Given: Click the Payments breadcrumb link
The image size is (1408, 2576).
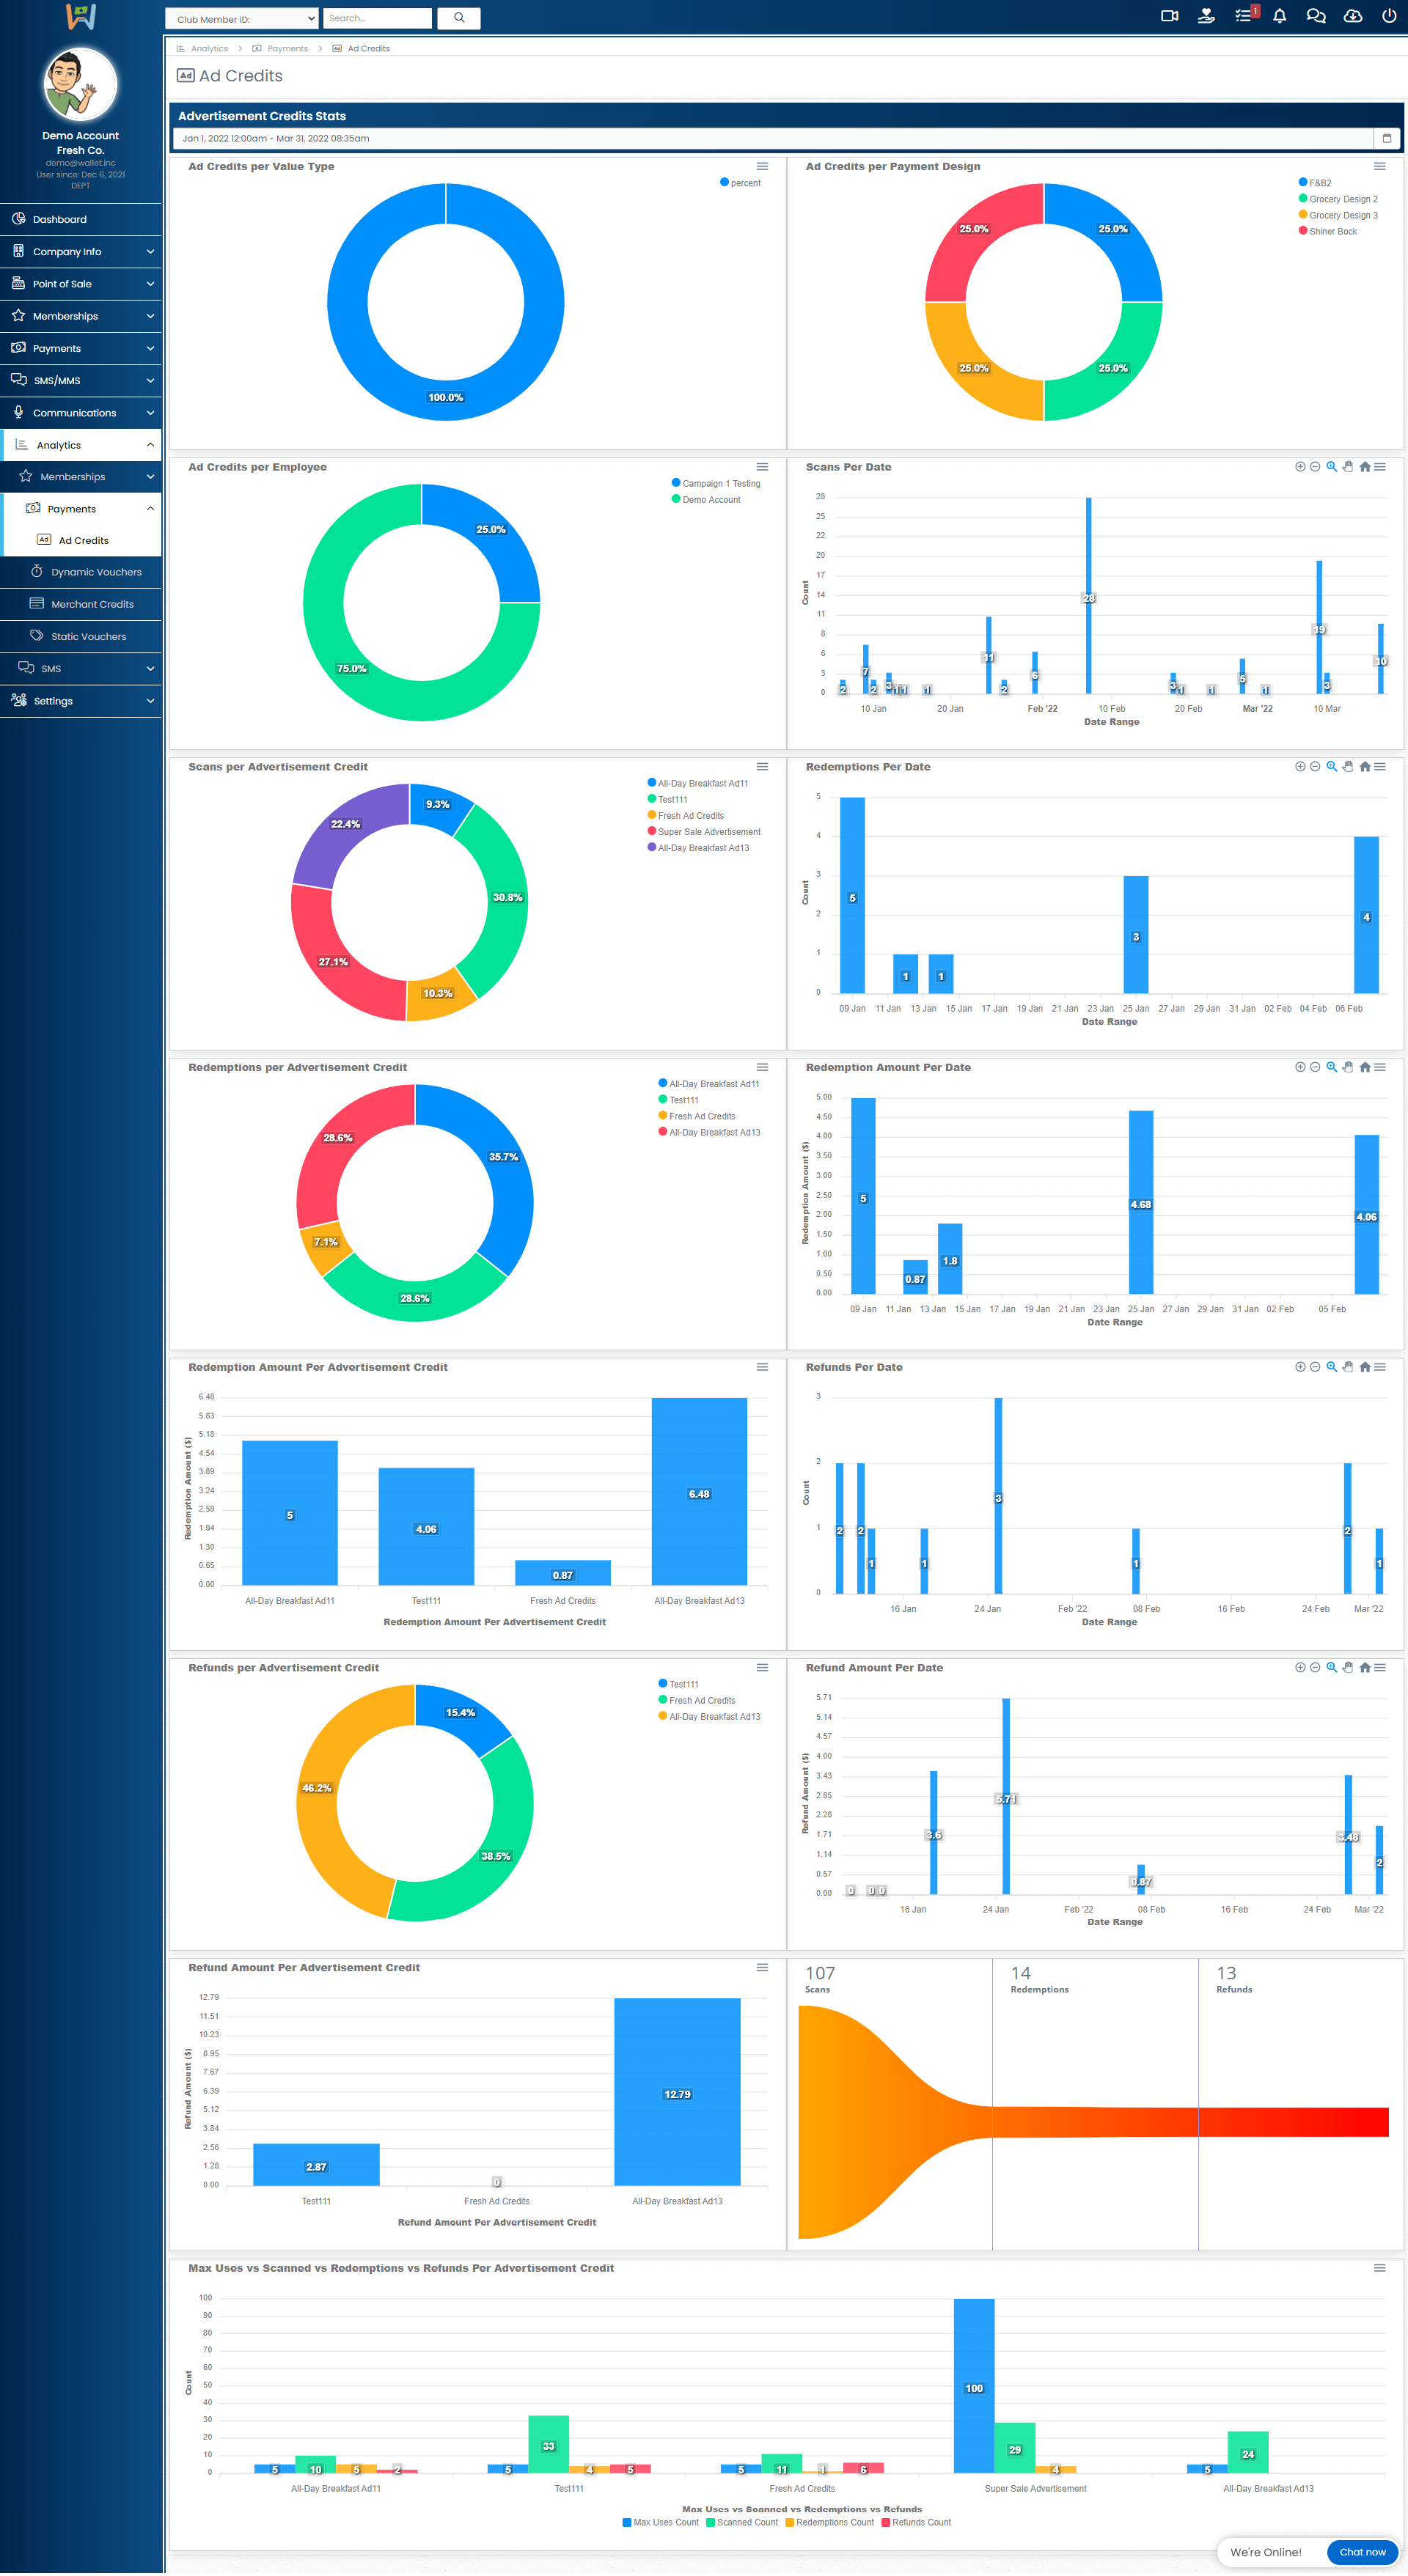Looking at the screenshot, I should tap(287, 48).
